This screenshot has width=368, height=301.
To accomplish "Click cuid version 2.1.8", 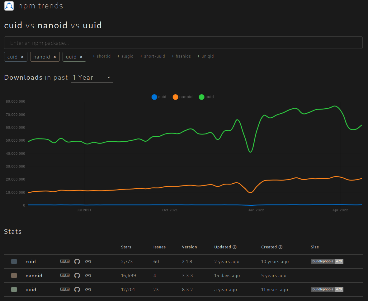I will coord(187,261).
